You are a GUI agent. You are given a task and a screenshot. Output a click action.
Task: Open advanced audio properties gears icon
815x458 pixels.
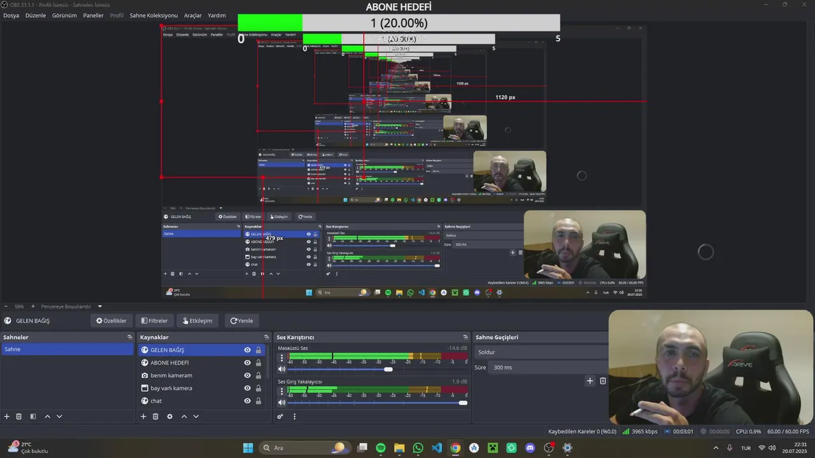tap(280, 417)
